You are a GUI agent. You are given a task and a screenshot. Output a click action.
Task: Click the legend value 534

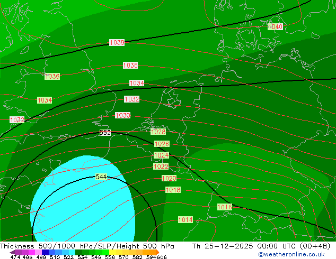click(82, 257)
